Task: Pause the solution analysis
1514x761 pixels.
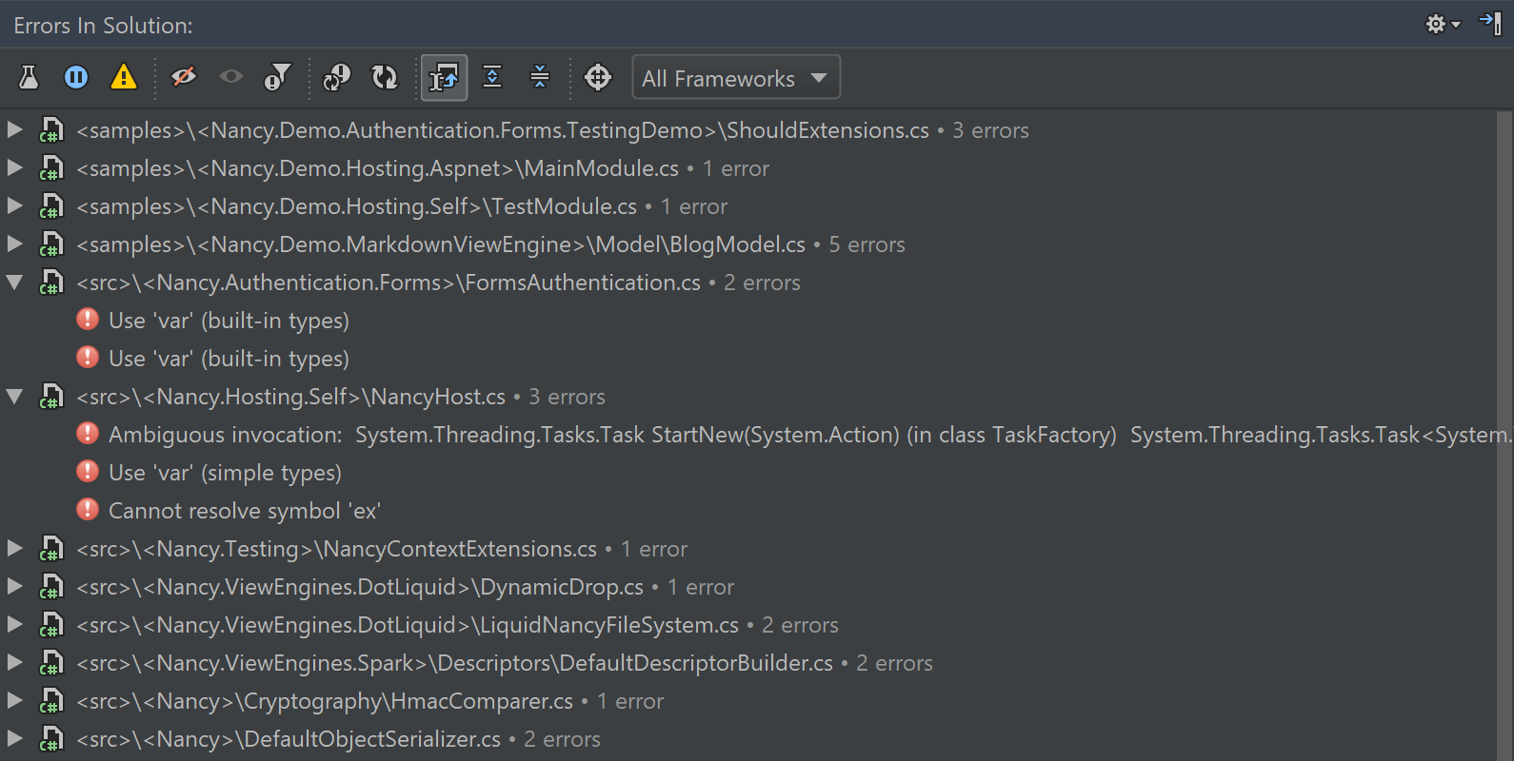Action: tap(76, 78)
